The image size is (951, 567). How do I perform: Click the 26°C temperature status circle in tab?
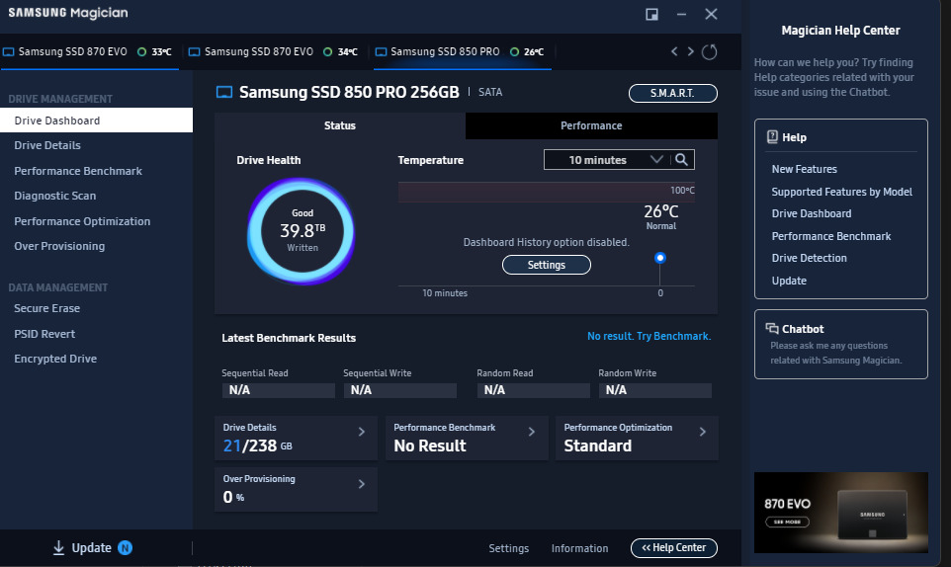[x=514, y=52]
